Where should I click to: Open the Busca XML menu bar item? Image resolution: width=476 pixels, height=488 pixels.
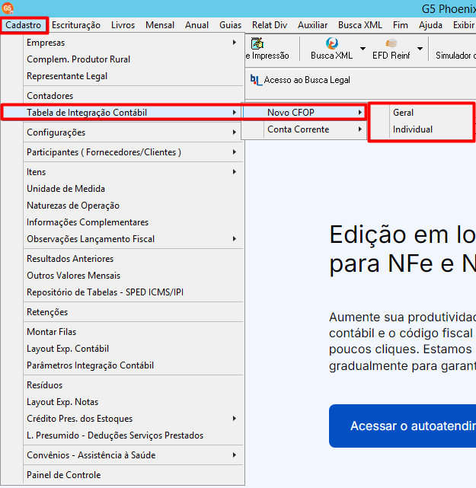(360, 25)
